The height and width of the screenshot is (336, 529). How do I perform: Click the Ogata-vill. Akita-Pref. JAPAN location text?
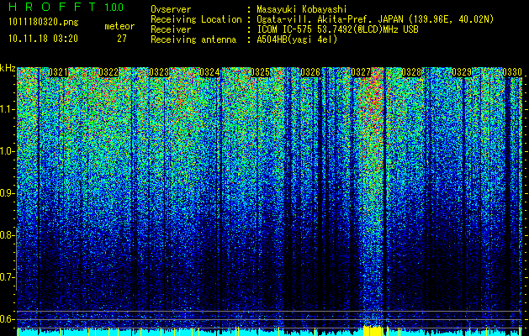pyautogui.click(x=375, y=19)
